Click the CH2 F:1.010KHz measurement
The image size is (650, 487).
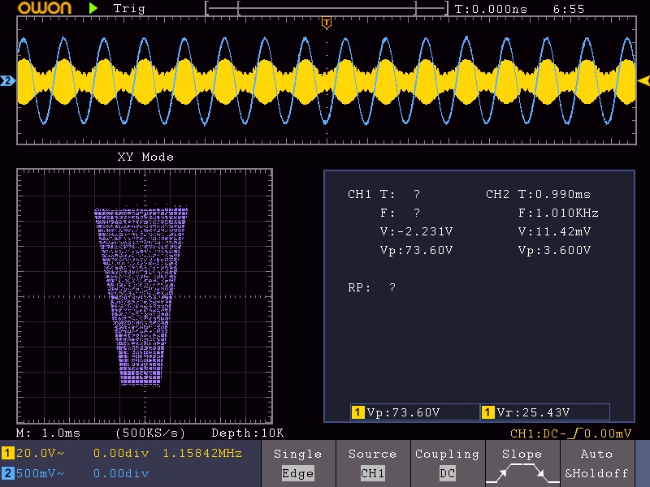(558, 213)
